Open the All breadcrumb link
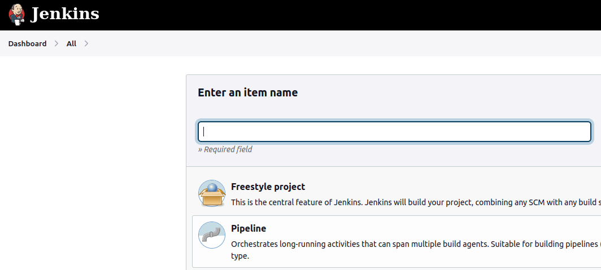601x270 pixels. pyautogui.click(x=71, y=43)
